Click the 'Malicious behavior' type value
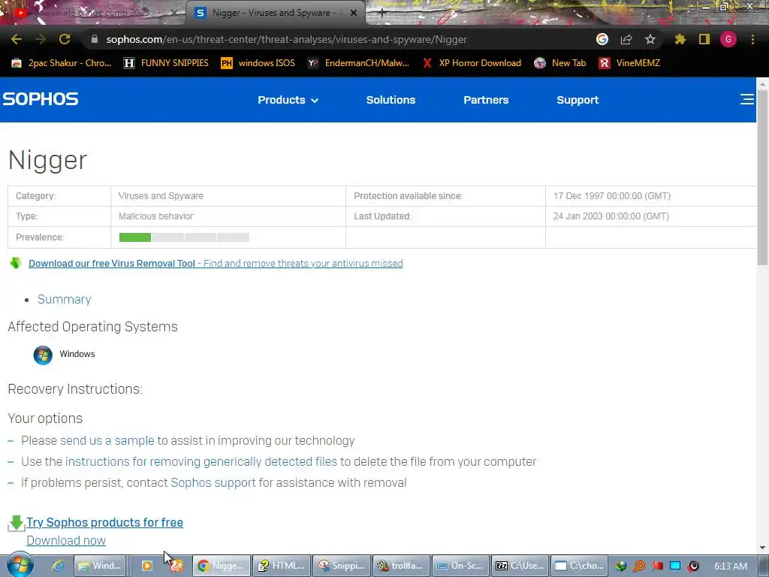 156,216
